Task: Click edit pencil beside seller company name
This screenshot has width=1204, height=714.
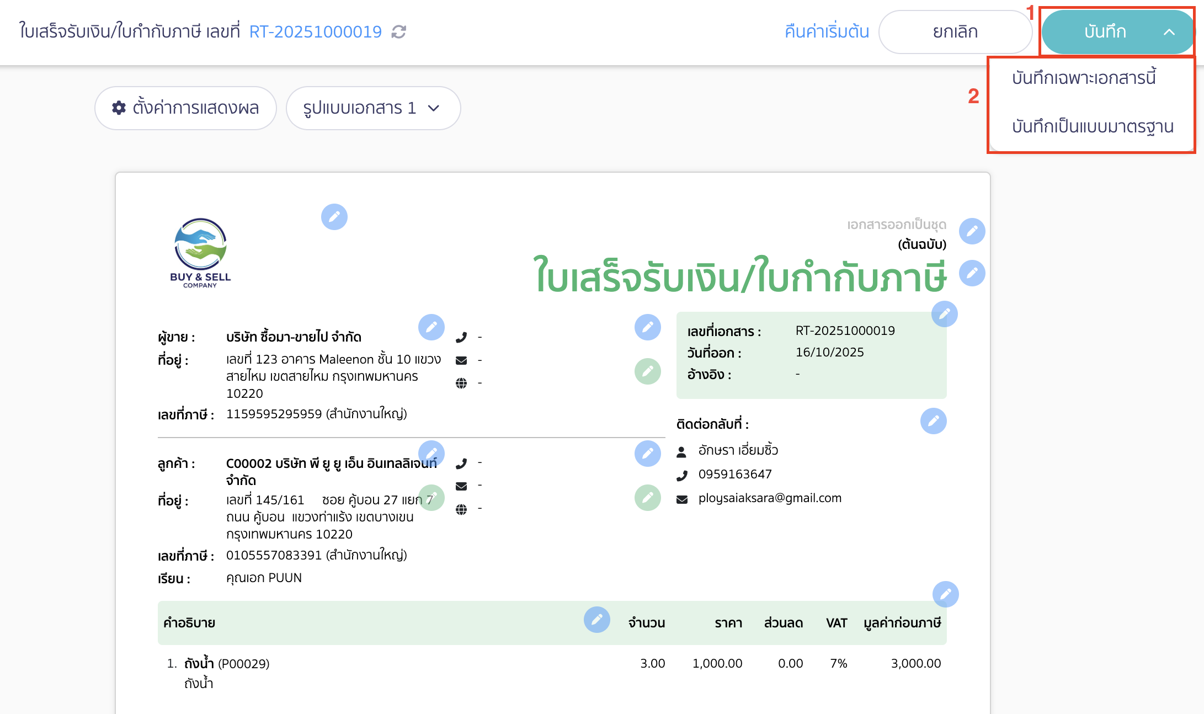Action: (431, 328)
